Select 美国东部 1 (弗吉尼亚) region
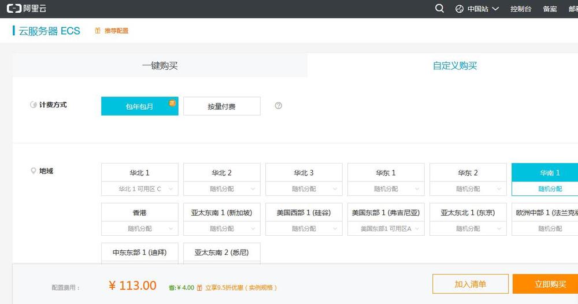The image size is (578, 304). click(x=386, y=212)
